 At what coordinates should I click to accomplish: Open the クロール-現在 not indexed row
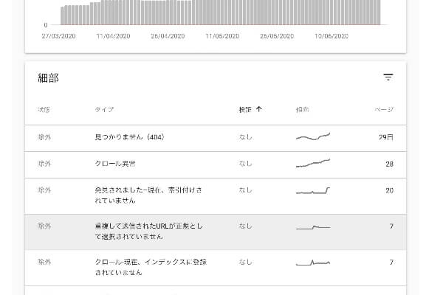point(216,268)
